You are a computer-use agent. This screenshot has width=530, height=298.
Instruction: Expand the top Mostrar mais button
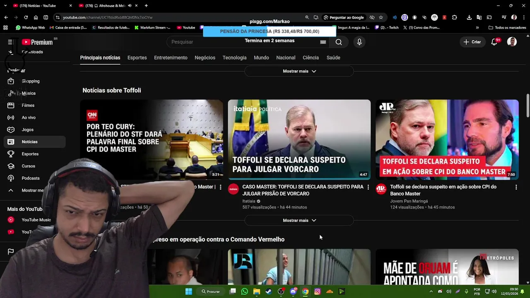pos(299,71)
